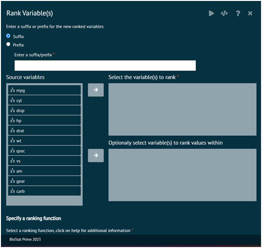Image resolution: width=262 pixels, height=248 pixels.
Task: Select wt in Source variables
Action: [44, 141]
